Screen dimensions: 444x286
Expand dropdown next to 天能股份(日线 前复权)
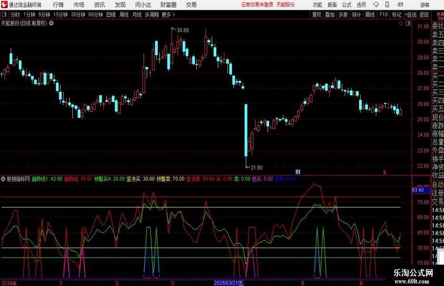pos(51,23)
